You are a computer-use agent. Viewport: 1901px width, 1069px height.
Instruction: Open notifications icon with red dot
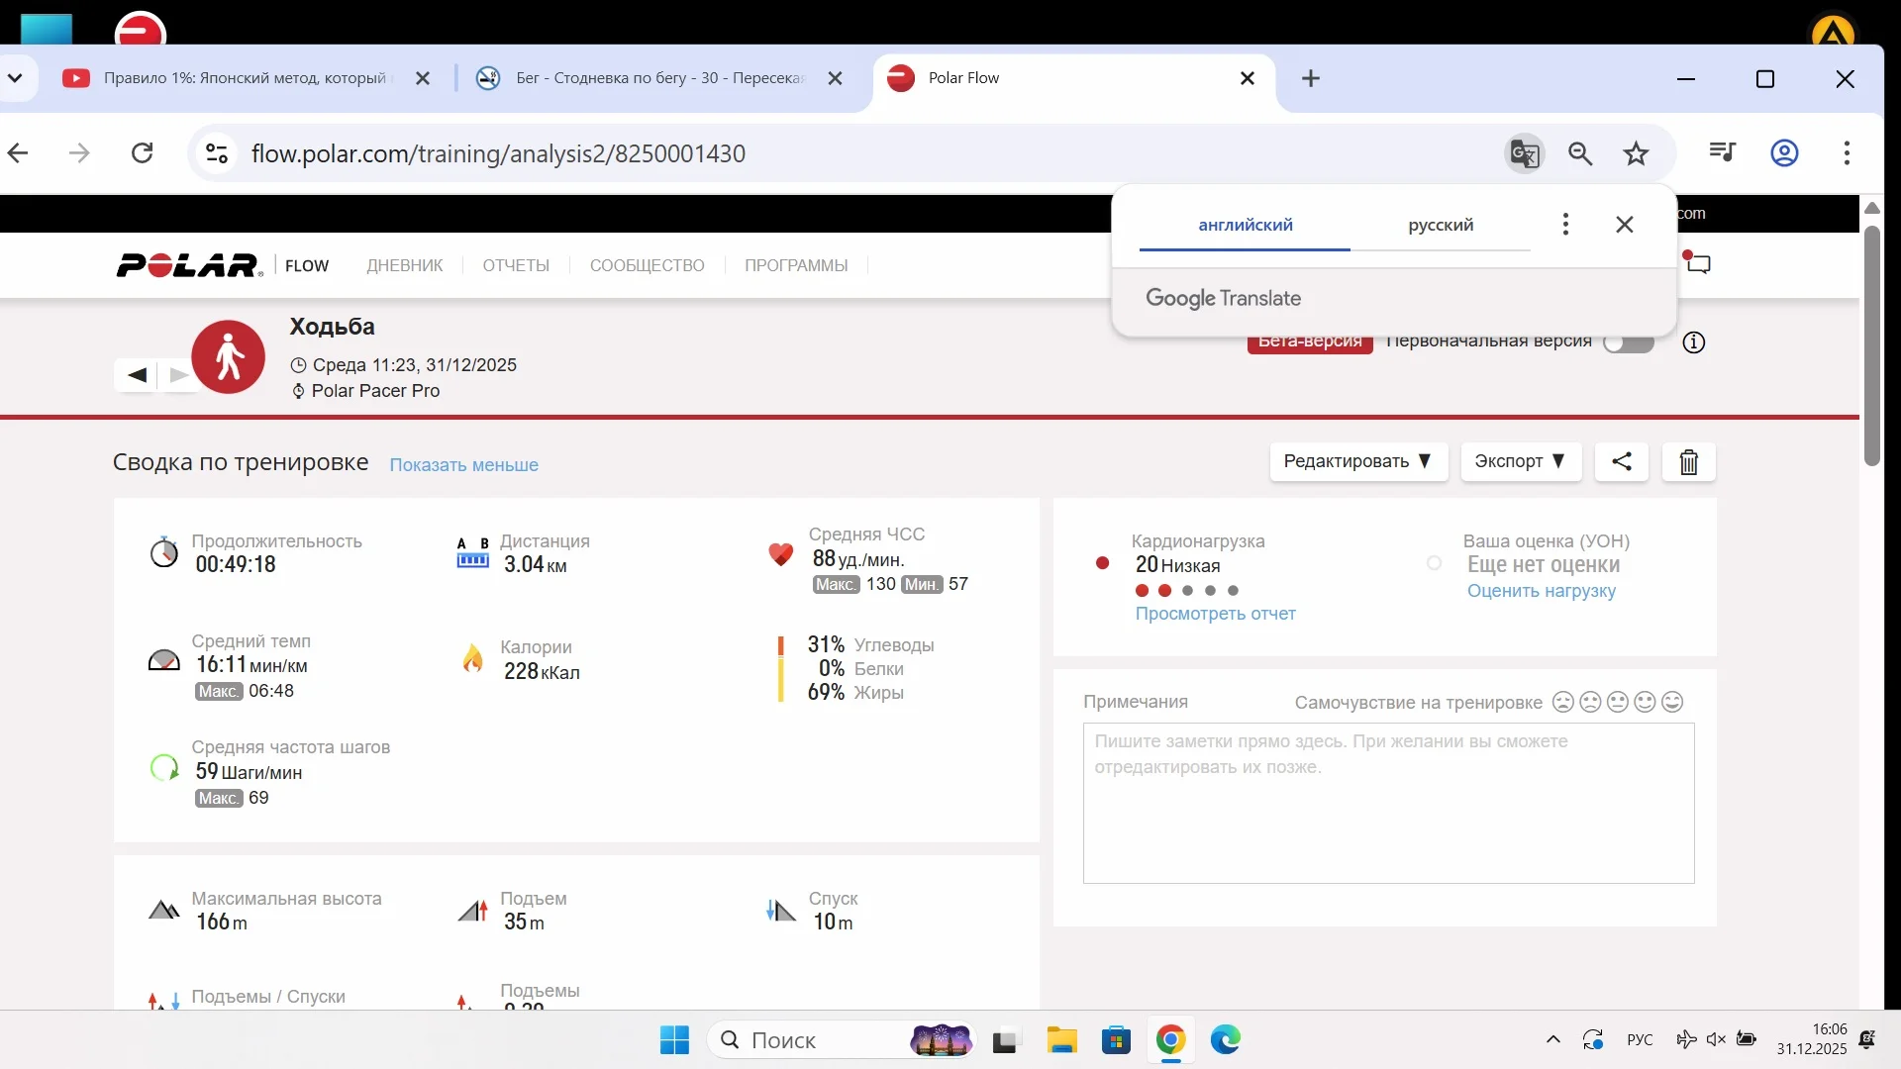click(1698, 263)
